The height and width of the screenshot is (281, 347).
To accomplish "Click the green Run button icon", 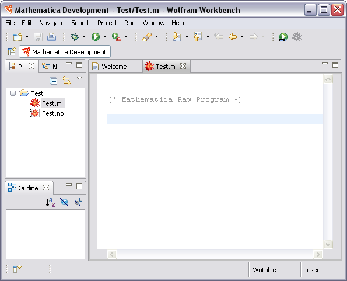I will tap(96, 37).
